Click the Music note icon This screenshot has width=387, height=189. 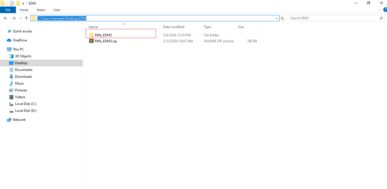point(11,83)
